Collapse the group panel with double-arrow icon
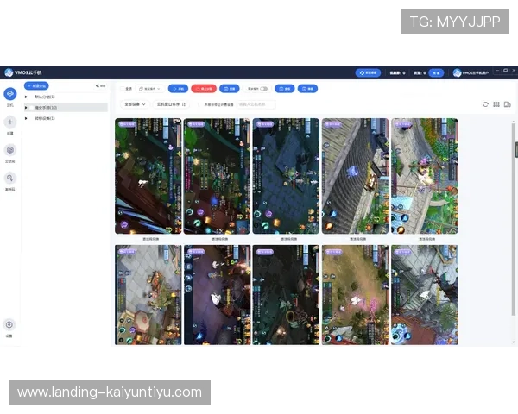Screen dimensions: 518x414 click(101, 86)
